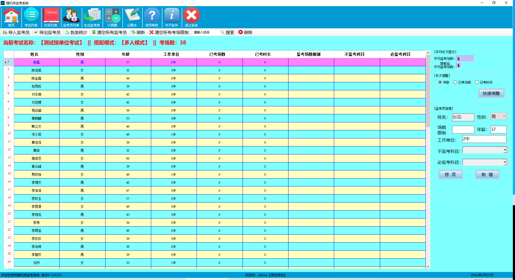Click the table scrollbar down arrow
The height and width of the screenshot is (280, 515).
[428, 266]
